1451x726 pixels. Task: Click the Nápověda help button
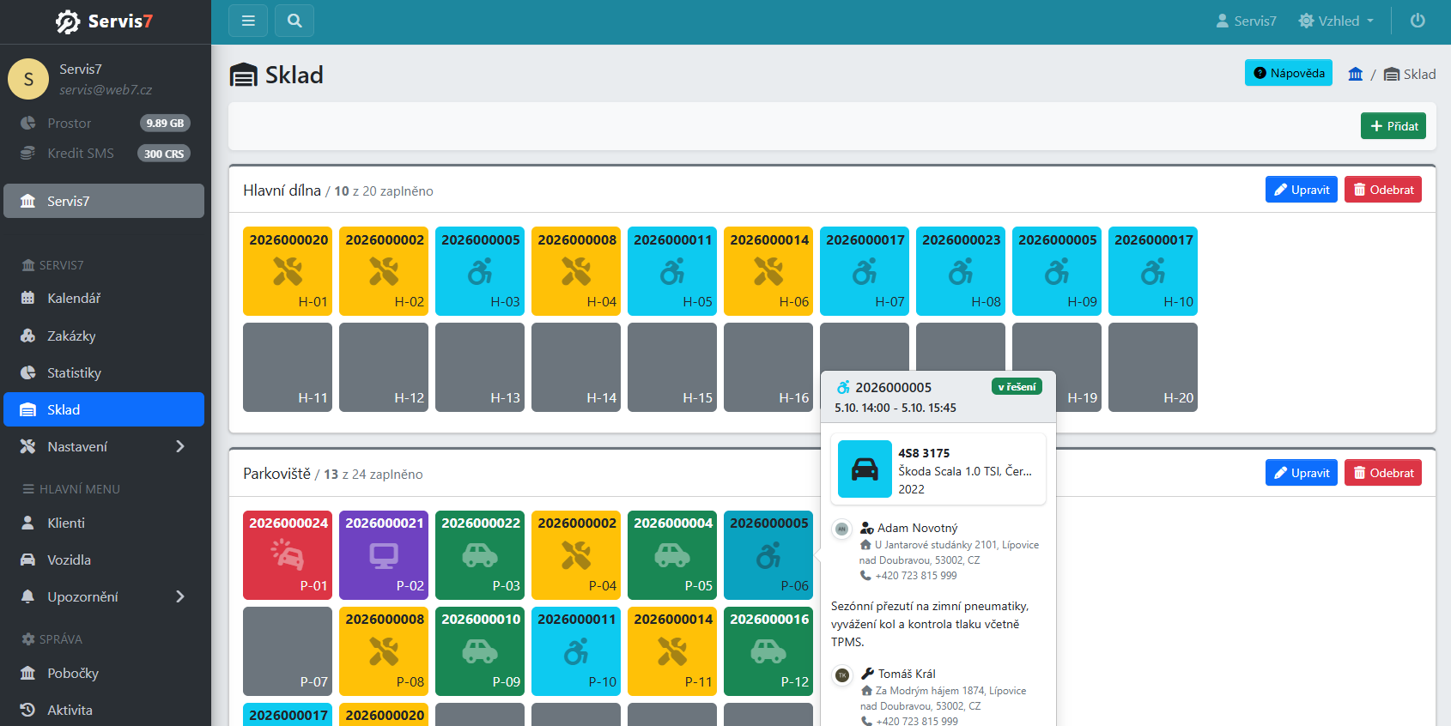pos(1289,73)
